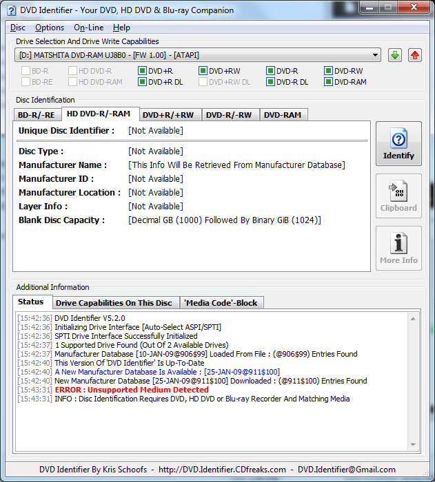
Task: Click the blue 'A New Manufacturer Database Is Available' line
Action: tap(167, 372)
